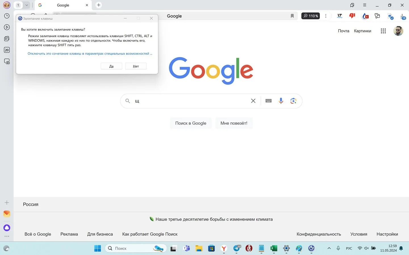Screen dimensions: 409x255
Task: Open the video player icon in sidebar
Action: [7, 27]
